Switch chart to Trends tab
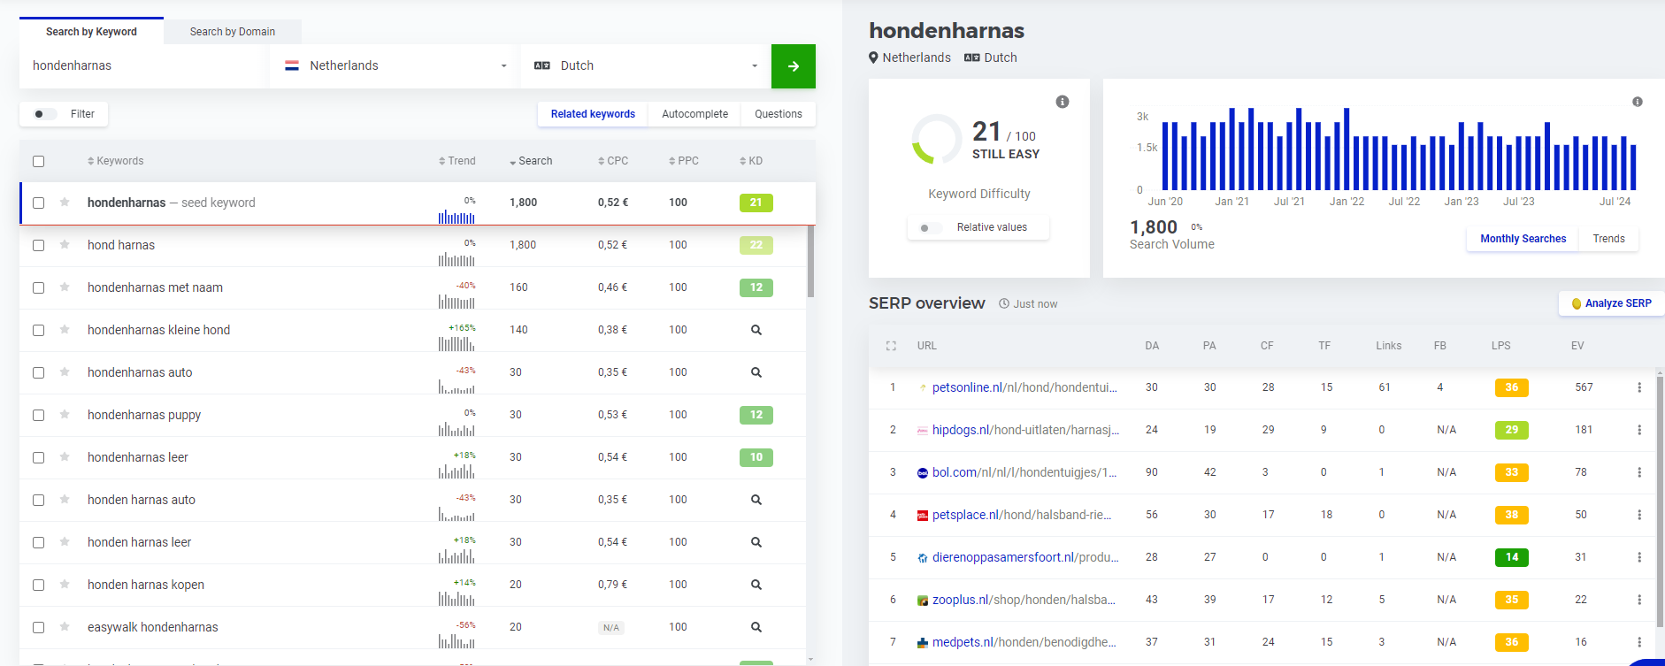This screenshot has height=666, width=1665. pos(1608,239)
